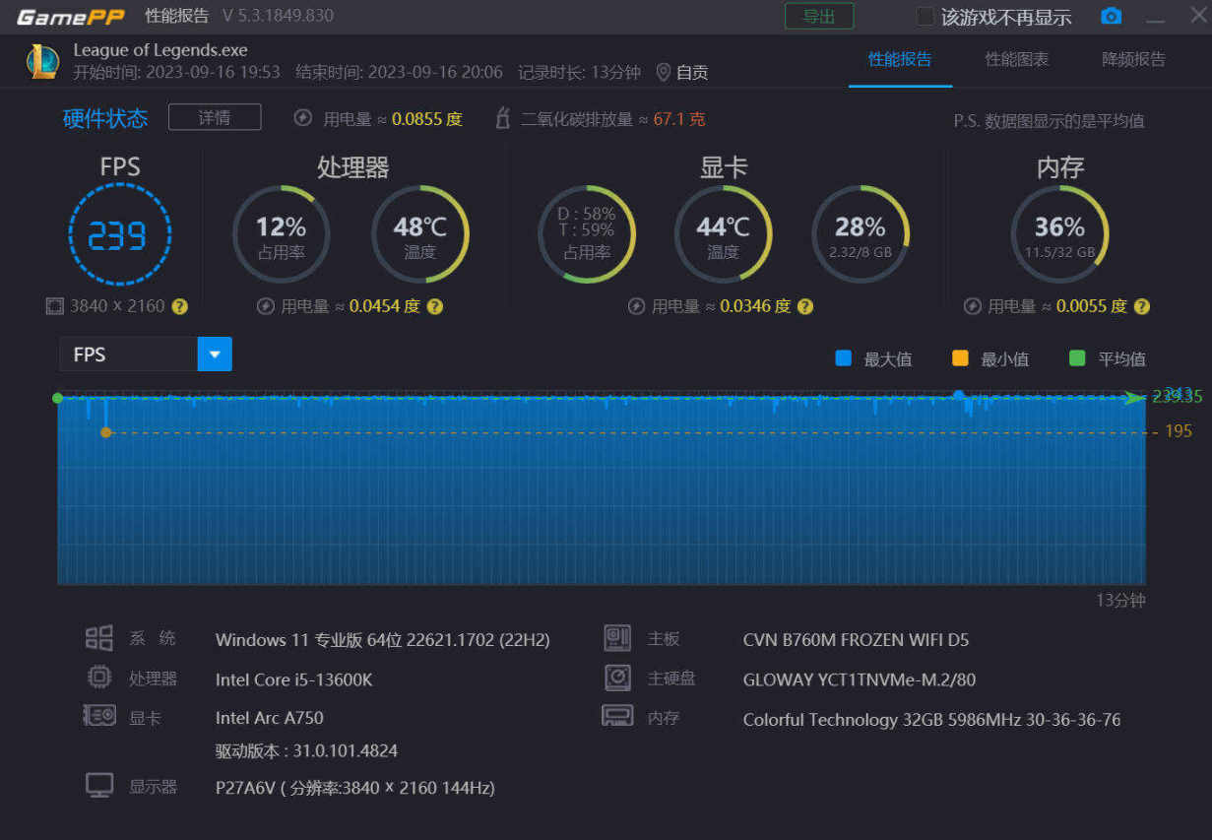This screenshot has width=1212, height=840.
Task: Click the processor 48℃ temperature gauge
Action: pyautogui.click(x=420, y=234)
